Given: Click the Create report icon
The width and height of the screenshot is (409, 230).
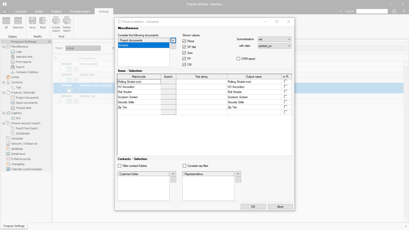Looking at the screenshot, I should [56, 21].
